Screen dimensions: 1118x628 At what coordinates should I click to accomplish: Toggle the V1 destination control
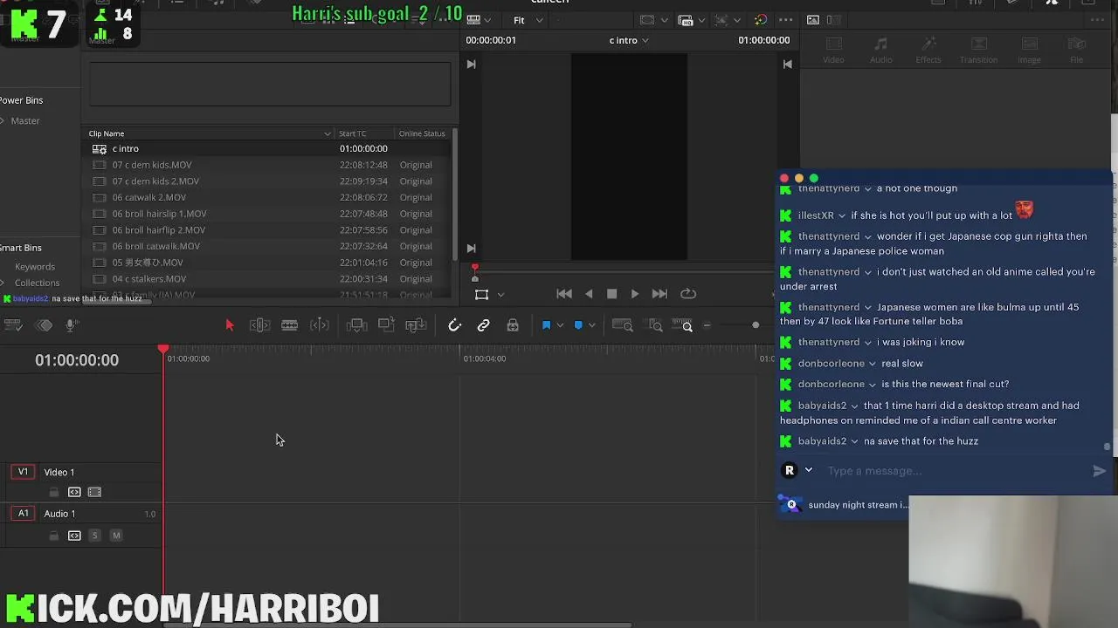(24, 472)
